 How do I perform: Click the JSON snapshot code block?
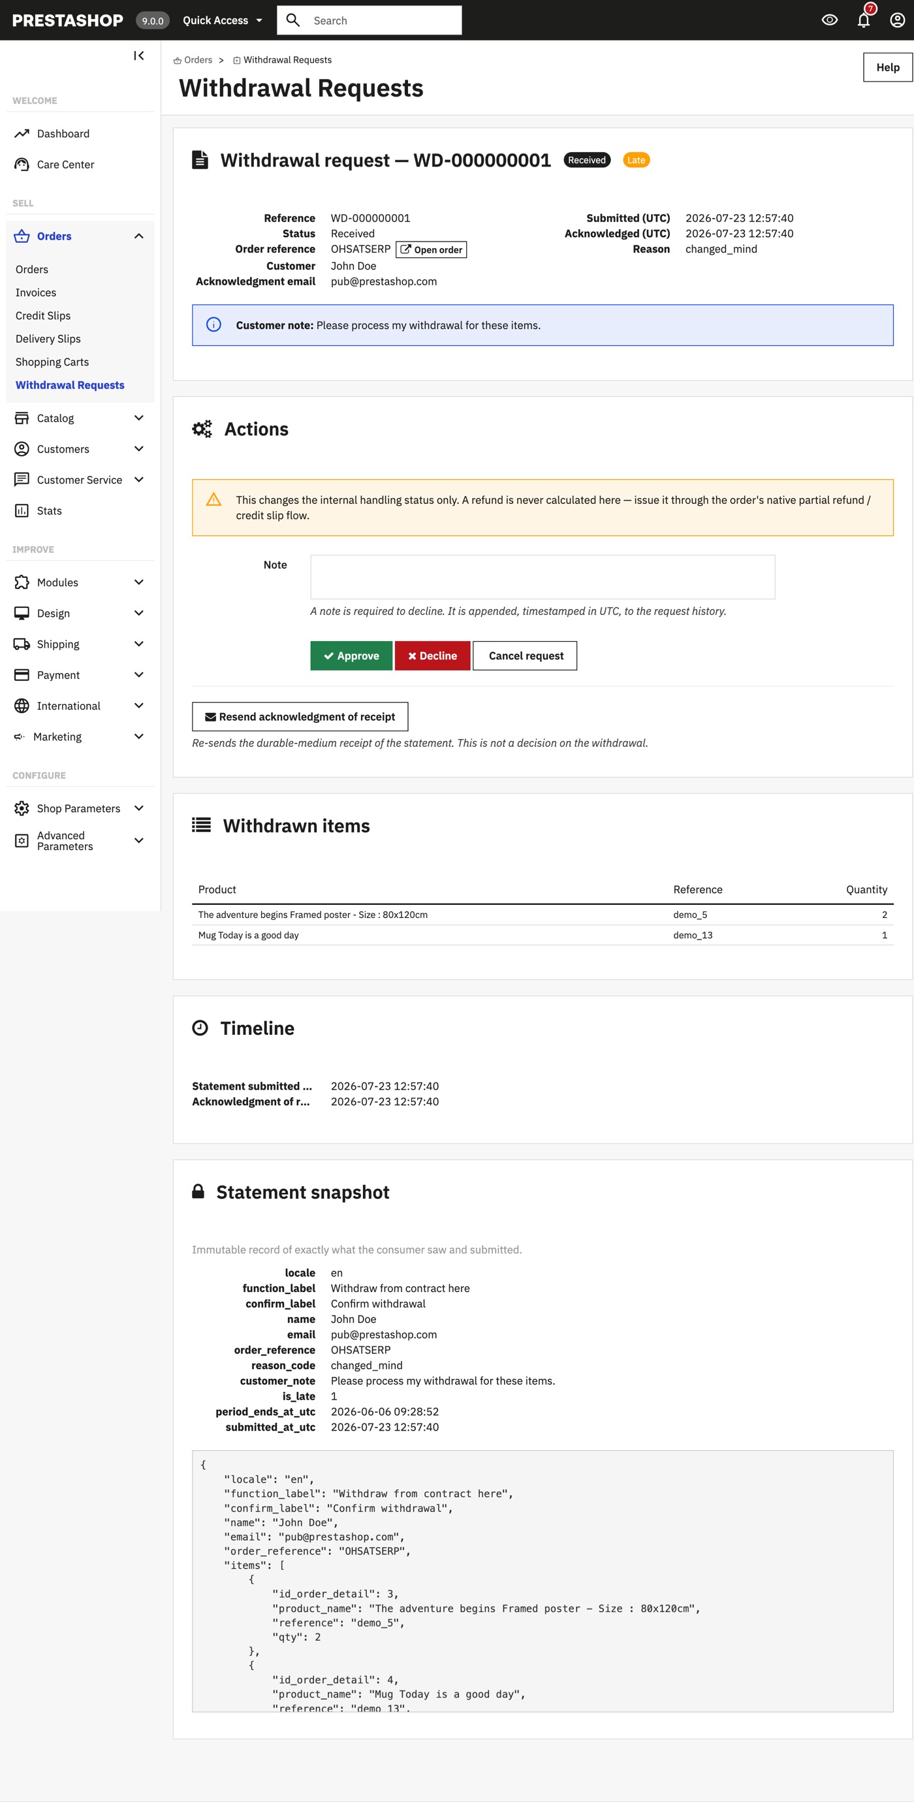543,1581
